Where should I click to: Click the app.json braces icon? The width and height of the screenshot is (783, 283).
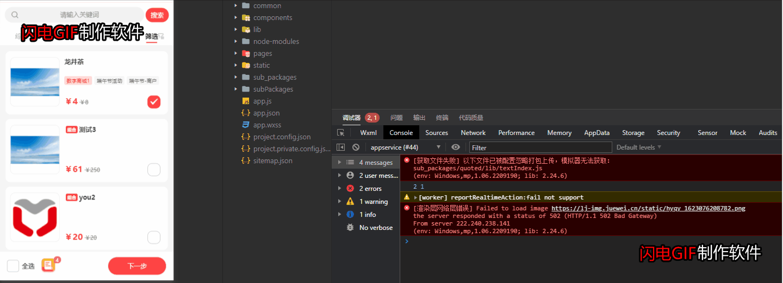tap(246, 113)
